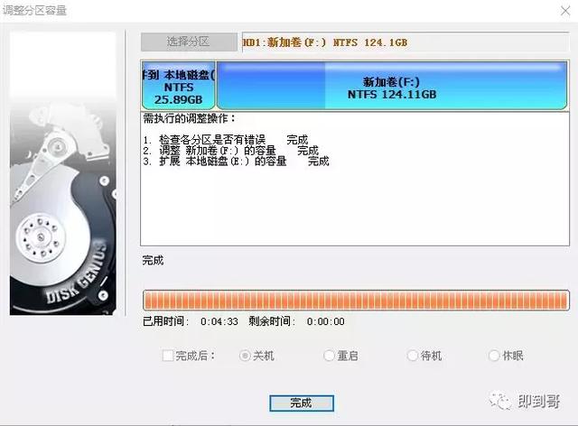Click the dark blue used-space area of the F: partition
The image size is (578, 426).
[x=271, y=86]
